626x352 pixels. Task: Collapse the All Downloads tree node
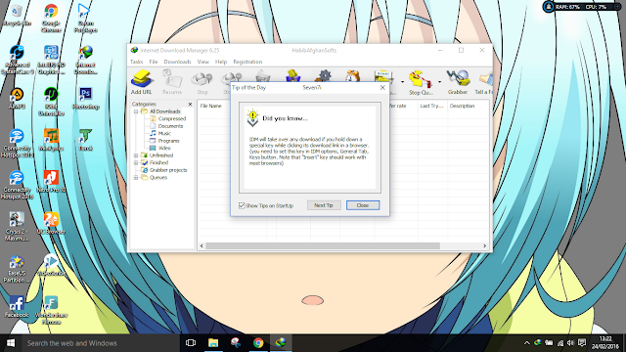136,111
